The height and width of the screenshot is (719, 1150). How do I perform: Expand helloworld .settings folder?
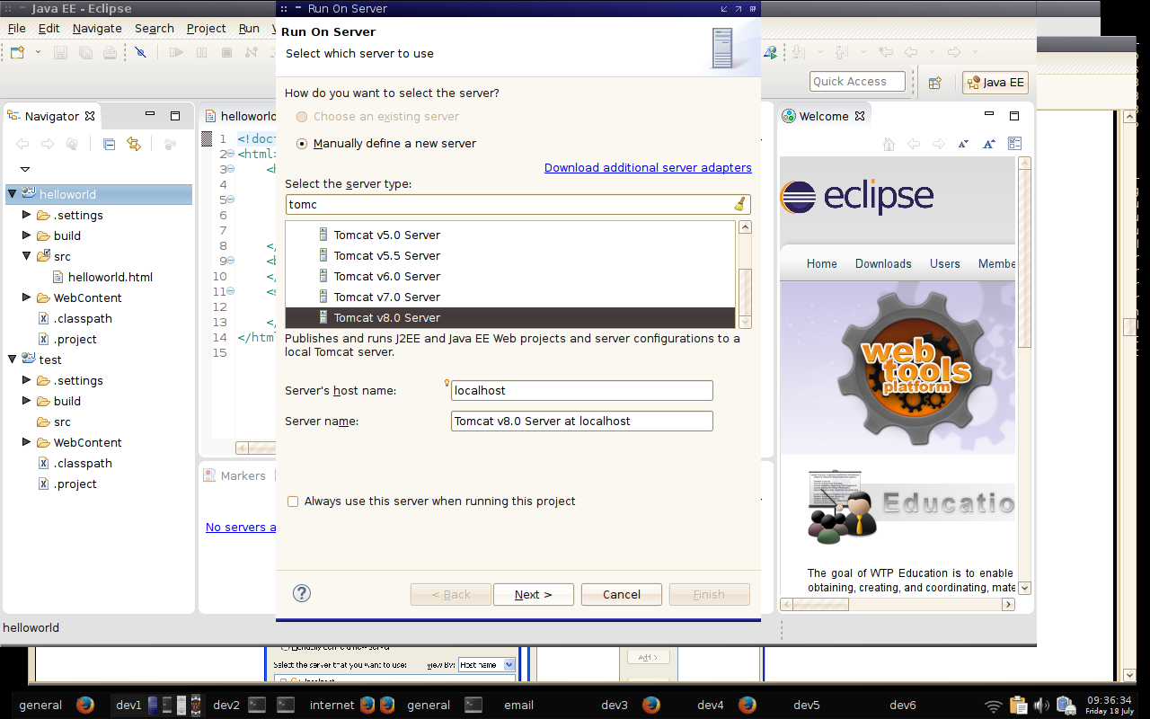coord(27,215)
